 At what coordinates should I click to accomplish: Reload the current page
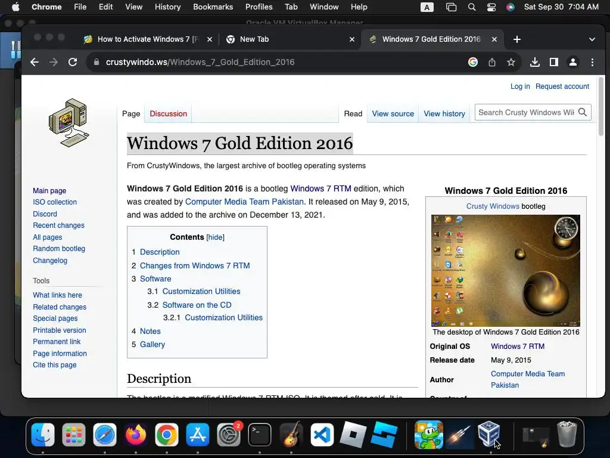tap(73, 62)
